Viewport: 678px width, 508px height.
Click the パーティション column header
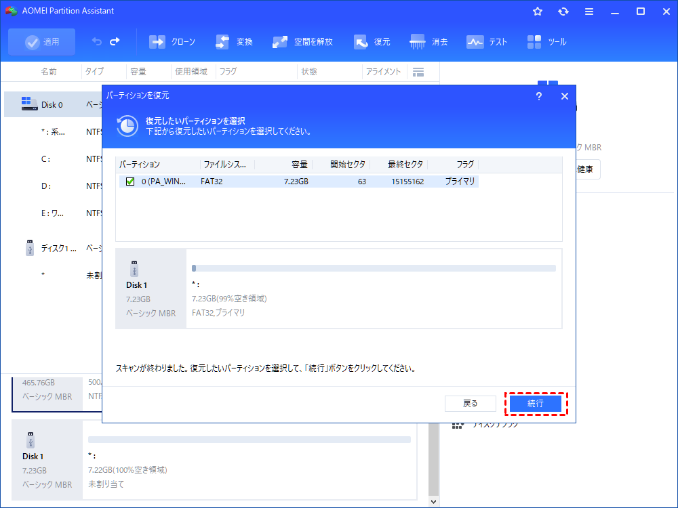point(139,164)
